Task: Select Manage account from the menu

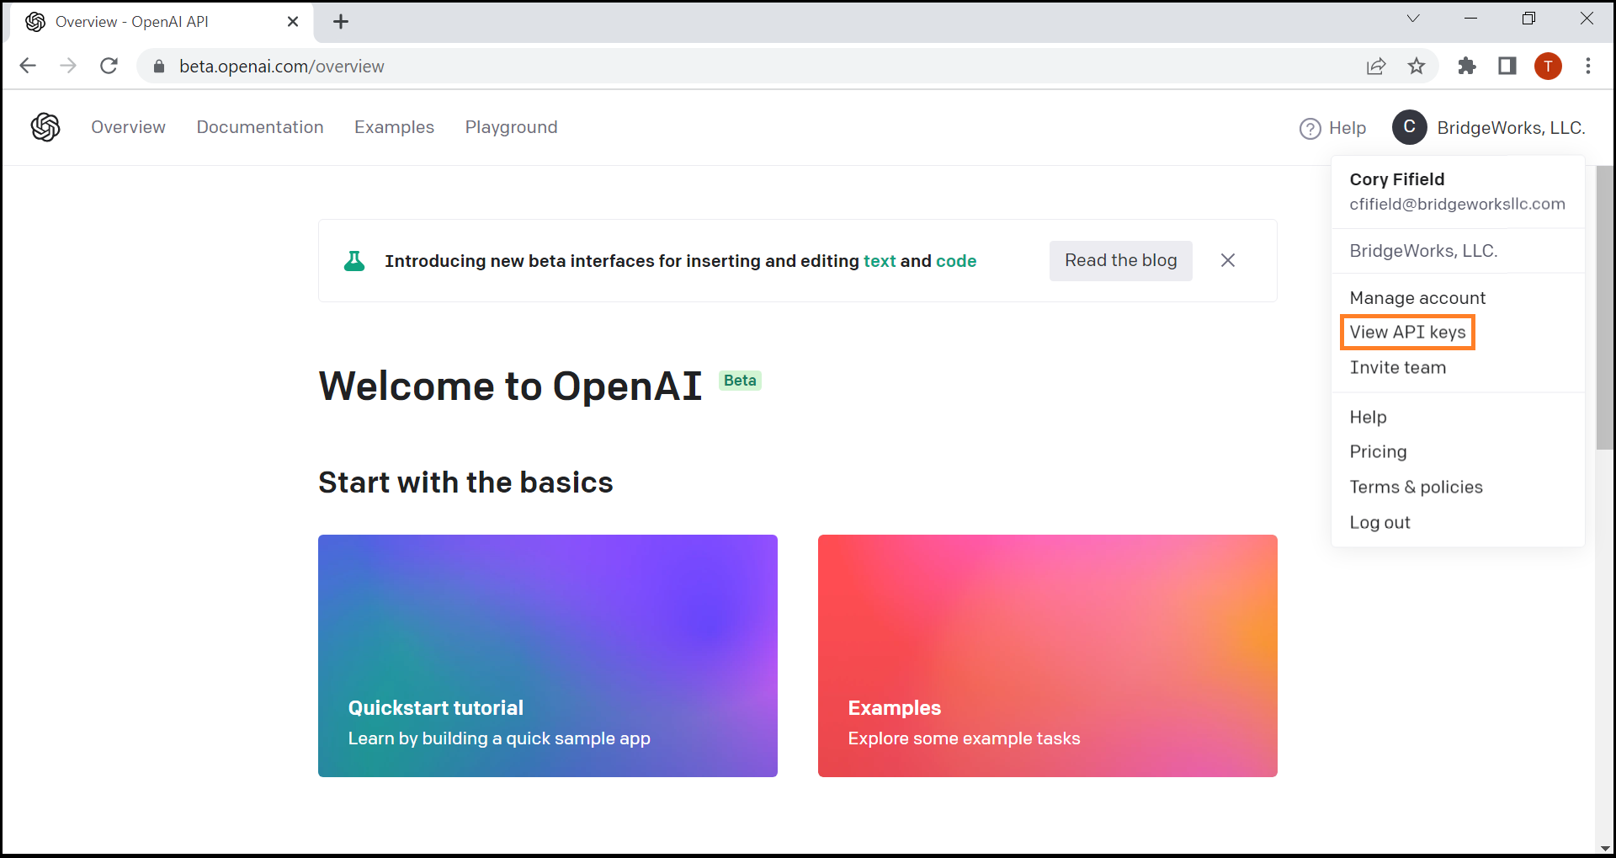Action: click(x=1417, y=298)
